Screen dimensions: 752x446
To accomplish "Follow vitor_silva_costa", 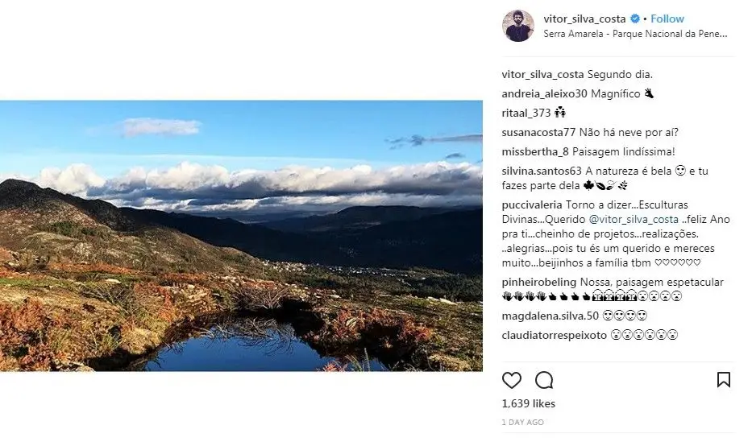I will 667,19.
